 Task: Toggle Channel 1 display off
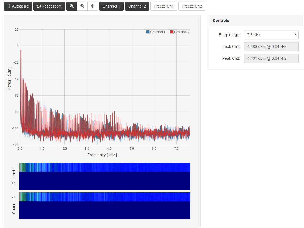pos(111,6)
